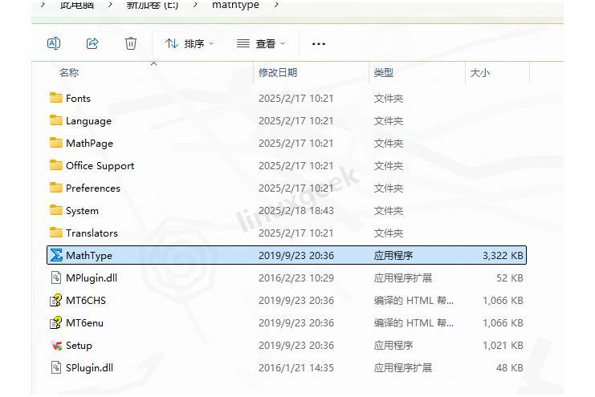Image resolution: width=595 pixels, height=397 pixels.
Task: Click the SPlugin.dll file icon
Action: click(x=56, y=367)
